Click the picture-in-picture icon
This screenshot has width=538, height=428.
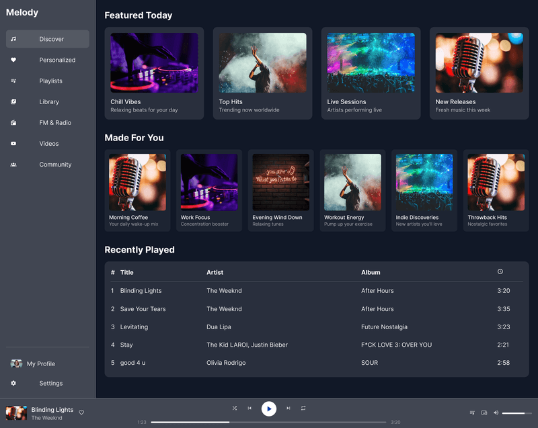point(484,413)
